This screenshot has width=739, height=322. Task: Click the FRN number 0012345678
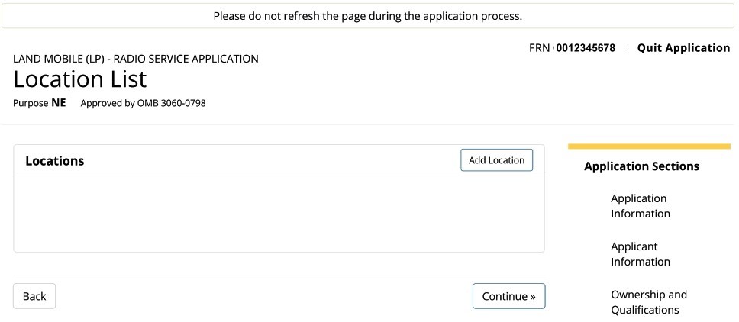coord(586,48)
